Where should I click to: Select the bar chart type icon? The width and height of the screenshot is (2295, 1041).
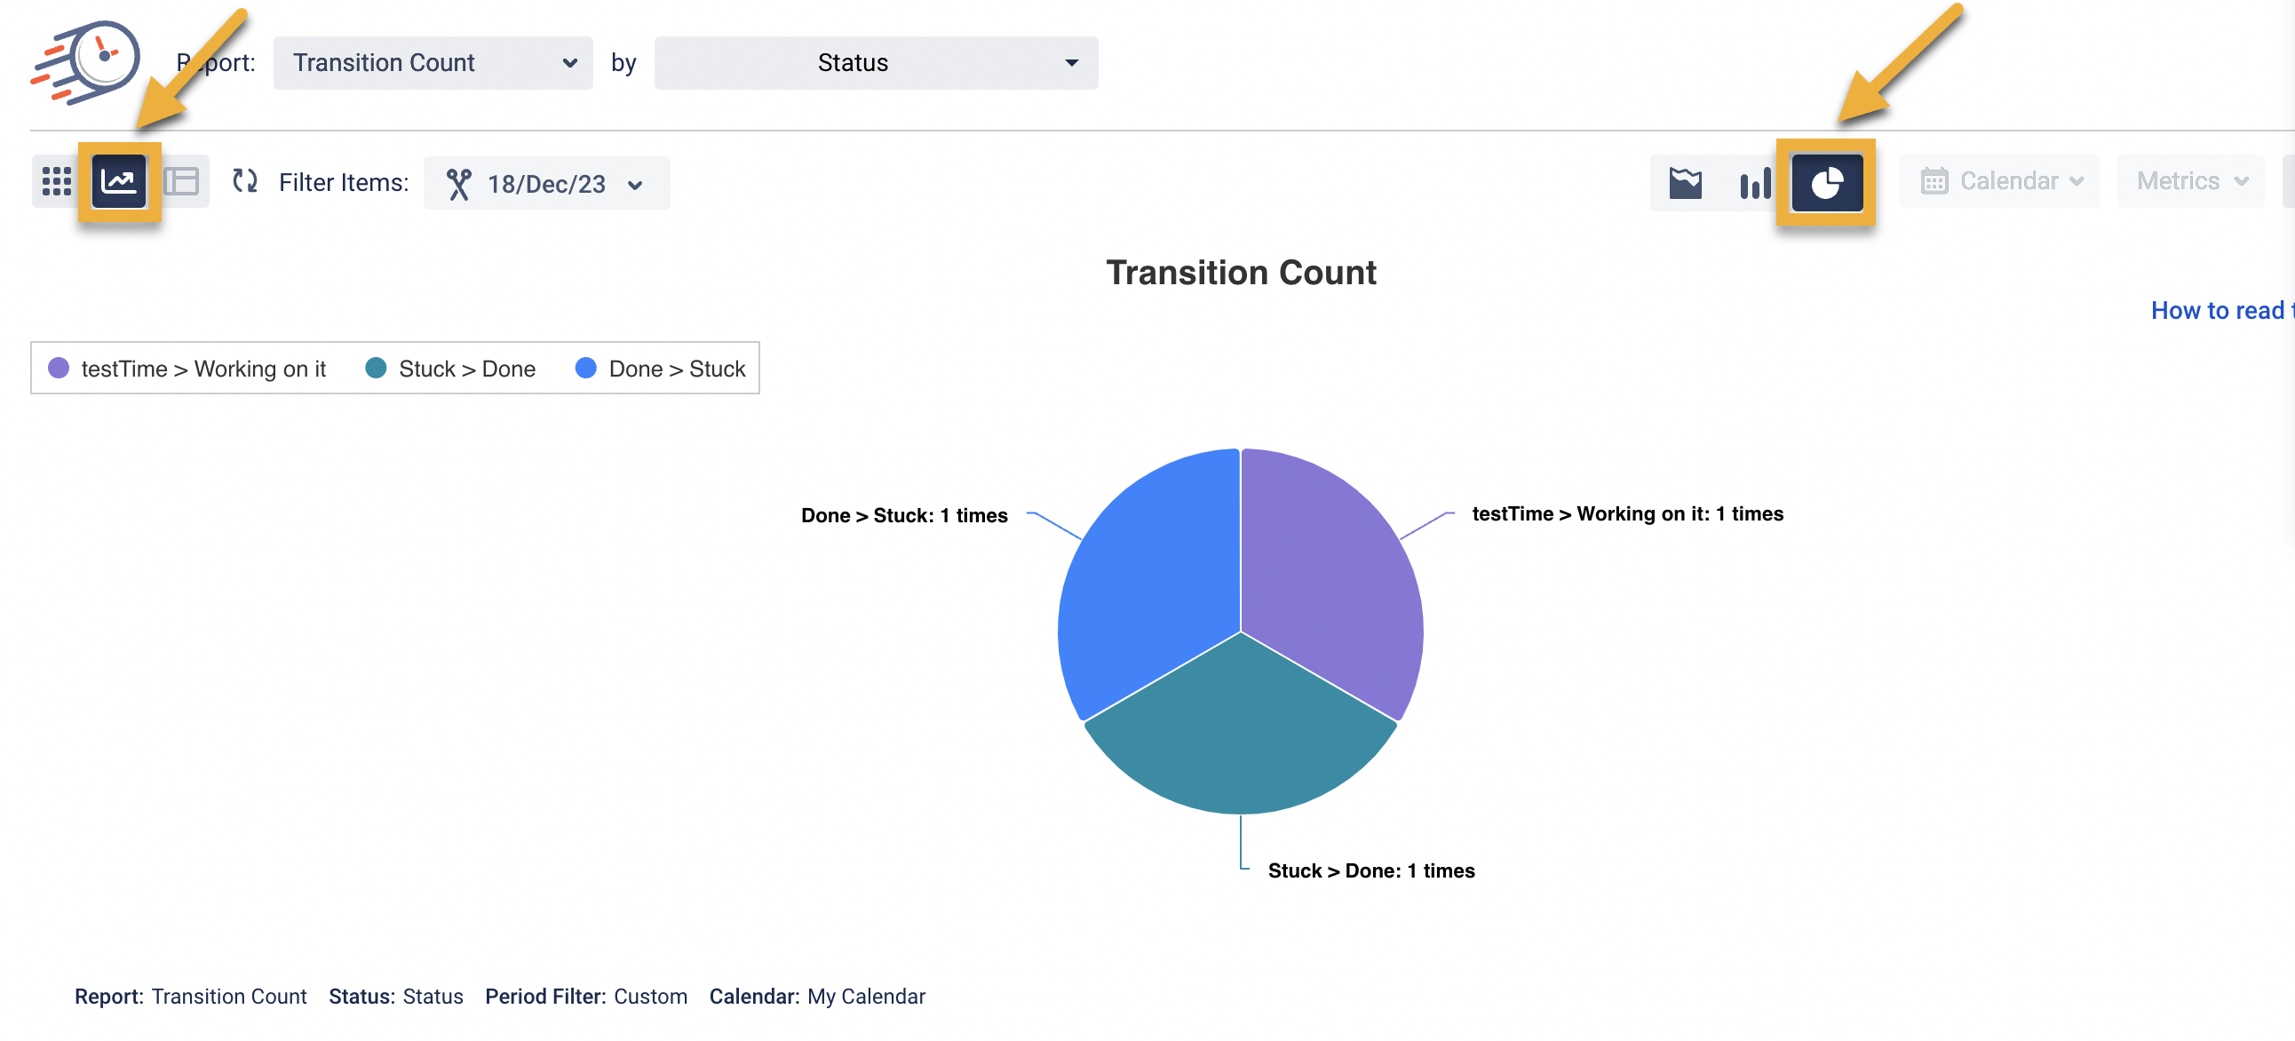1754,183
